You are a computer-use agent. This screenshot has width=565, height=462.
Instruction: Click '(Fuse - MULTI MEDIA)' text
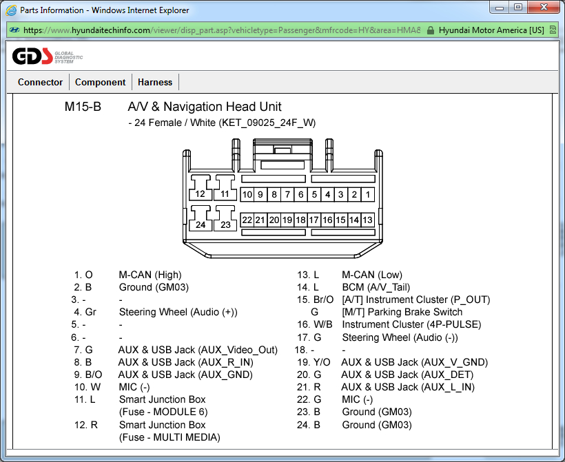(169, 437)
